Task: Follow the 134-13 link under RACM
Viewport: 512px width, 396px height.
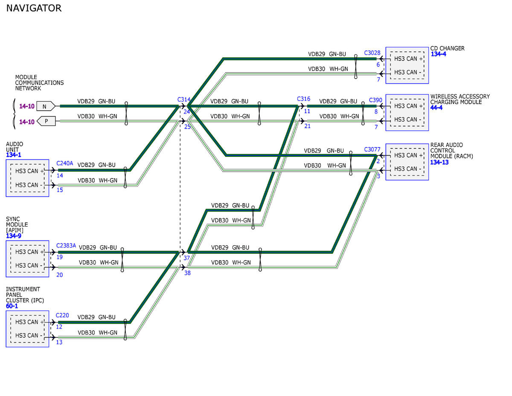Action: click(439, 162)
